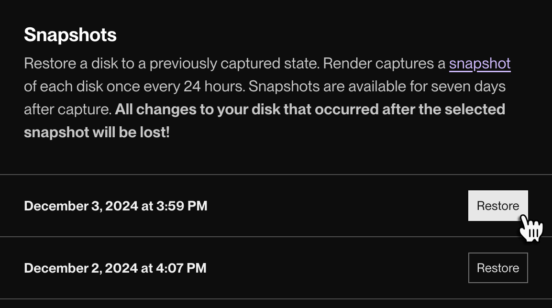The height and width of the screenshot is (308, 552).
Task: Click the December 2 timestamp label
Action: point(116,268)
